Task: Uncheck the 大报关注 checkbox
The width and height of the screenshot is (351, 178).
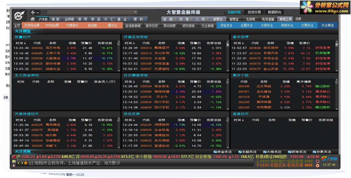Action: click(265, 152)
